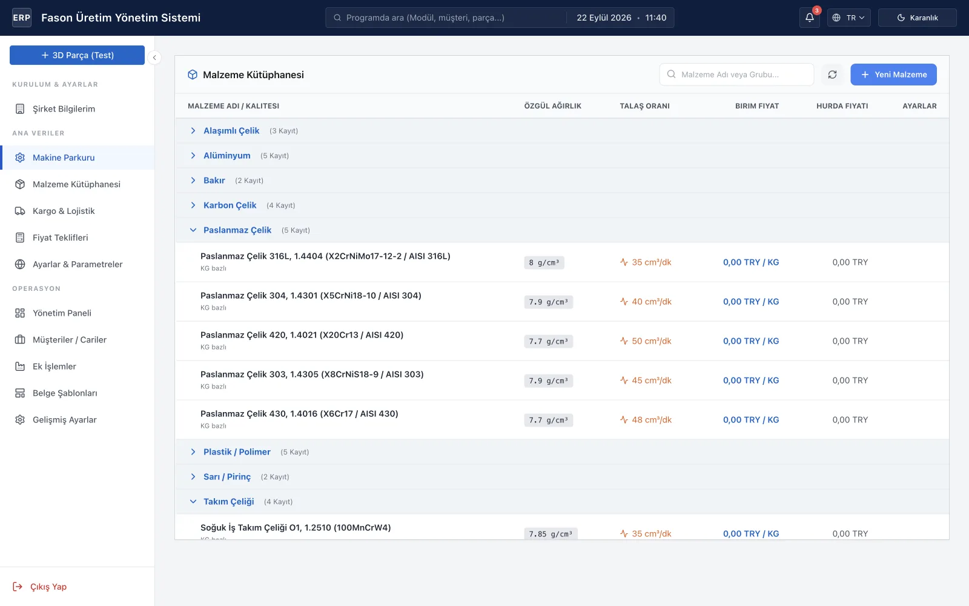
Task: Click the HURDA FIYATI column header
Action: click(x=842, y=106)
